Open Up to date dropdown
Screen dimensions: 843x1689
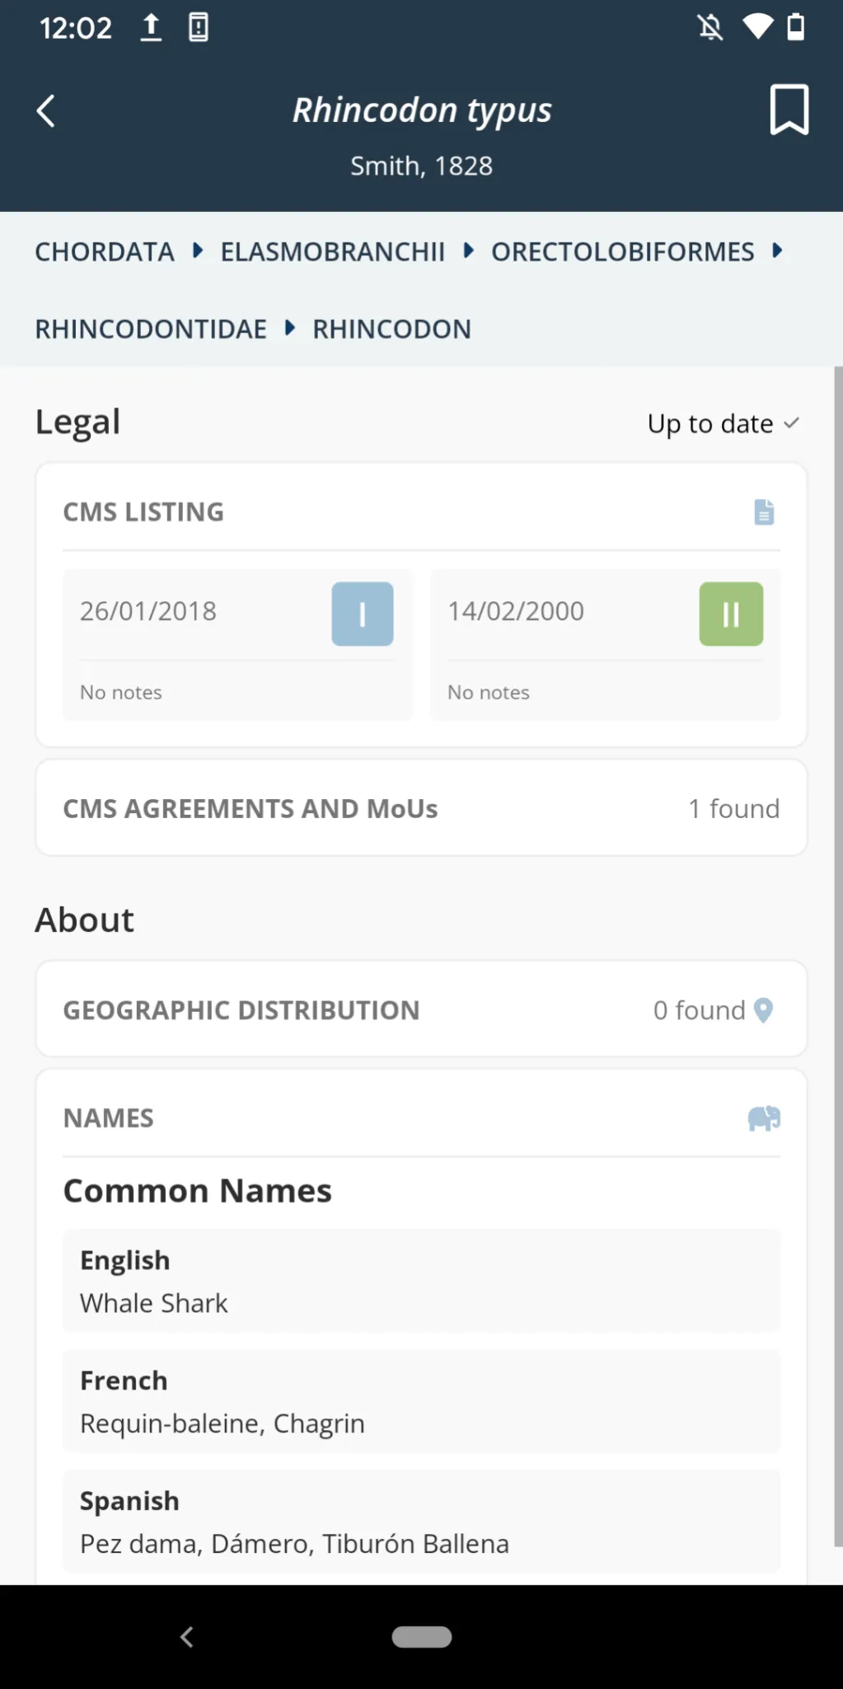point(723,423)
